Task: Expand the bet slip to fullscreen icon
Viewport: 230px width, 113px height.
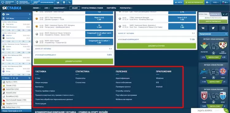Action: 226,14
